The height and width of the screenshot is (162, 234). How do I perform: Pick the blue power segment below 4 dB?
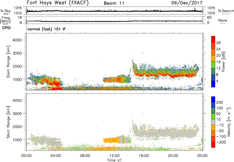click(213, 84)
